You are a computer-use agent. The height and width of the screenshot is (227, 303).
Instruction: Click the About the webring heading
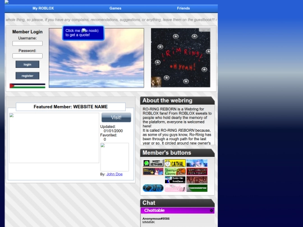click(167, 100)
